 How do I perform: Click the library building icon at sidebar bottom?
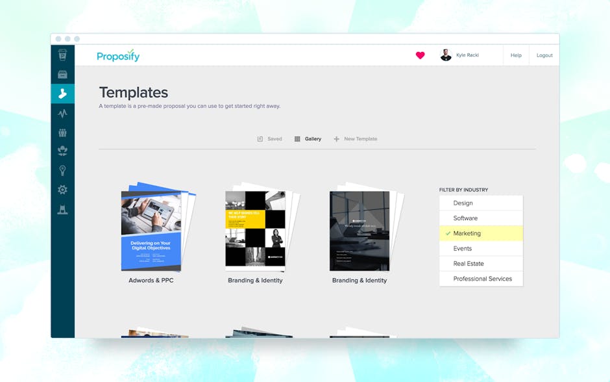click(62, 208)
